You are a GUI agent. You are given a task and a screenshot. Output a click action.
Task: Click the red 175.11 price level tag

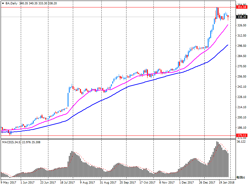(242, 135)
